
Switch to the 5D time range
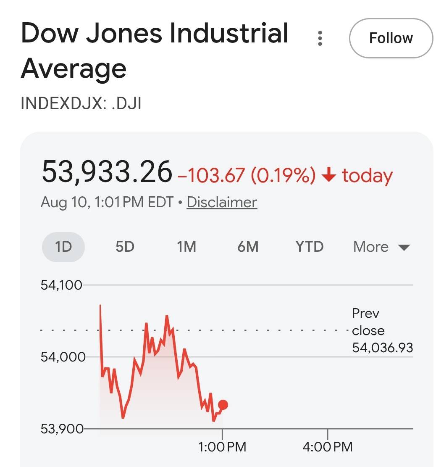click(x=125, y=247)
